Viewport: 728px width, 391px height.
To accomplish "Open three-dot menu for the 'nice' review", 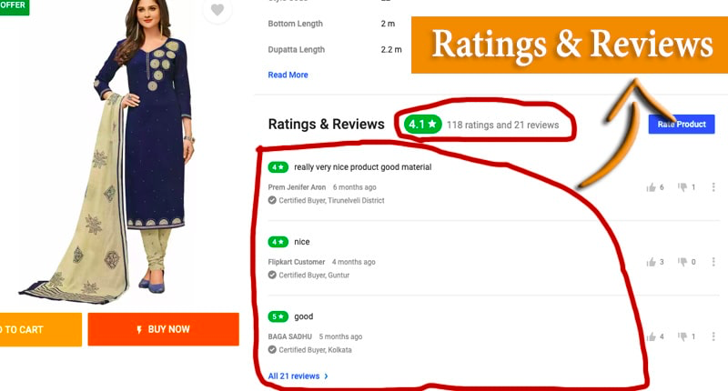I will point(713,262).
